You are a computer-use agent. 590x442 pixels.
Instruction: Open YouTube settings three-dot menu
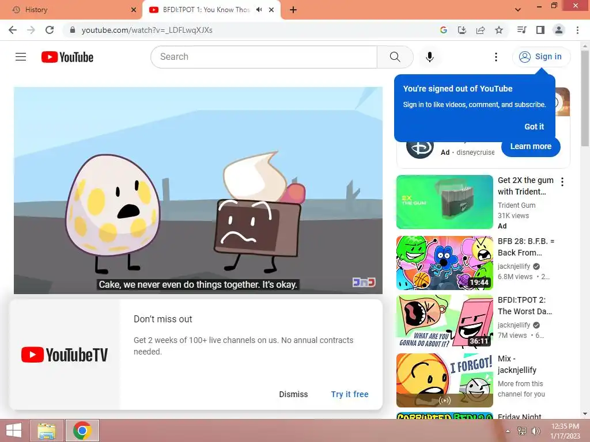coord(496,57)
